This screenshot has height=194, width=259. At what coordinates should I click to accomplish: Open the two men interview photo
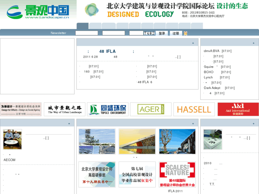(x=12, y=139)
